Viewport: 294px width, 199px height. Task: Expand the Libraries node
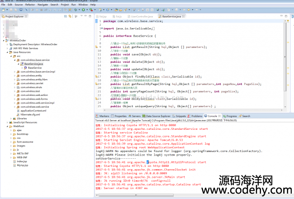tap(11, 118)
